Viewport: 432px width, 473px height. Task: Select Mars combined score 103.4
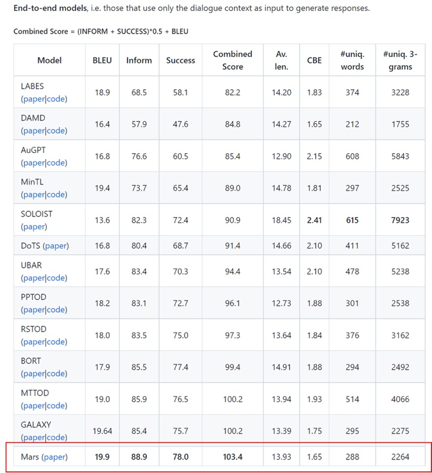(x=232, y=457)
